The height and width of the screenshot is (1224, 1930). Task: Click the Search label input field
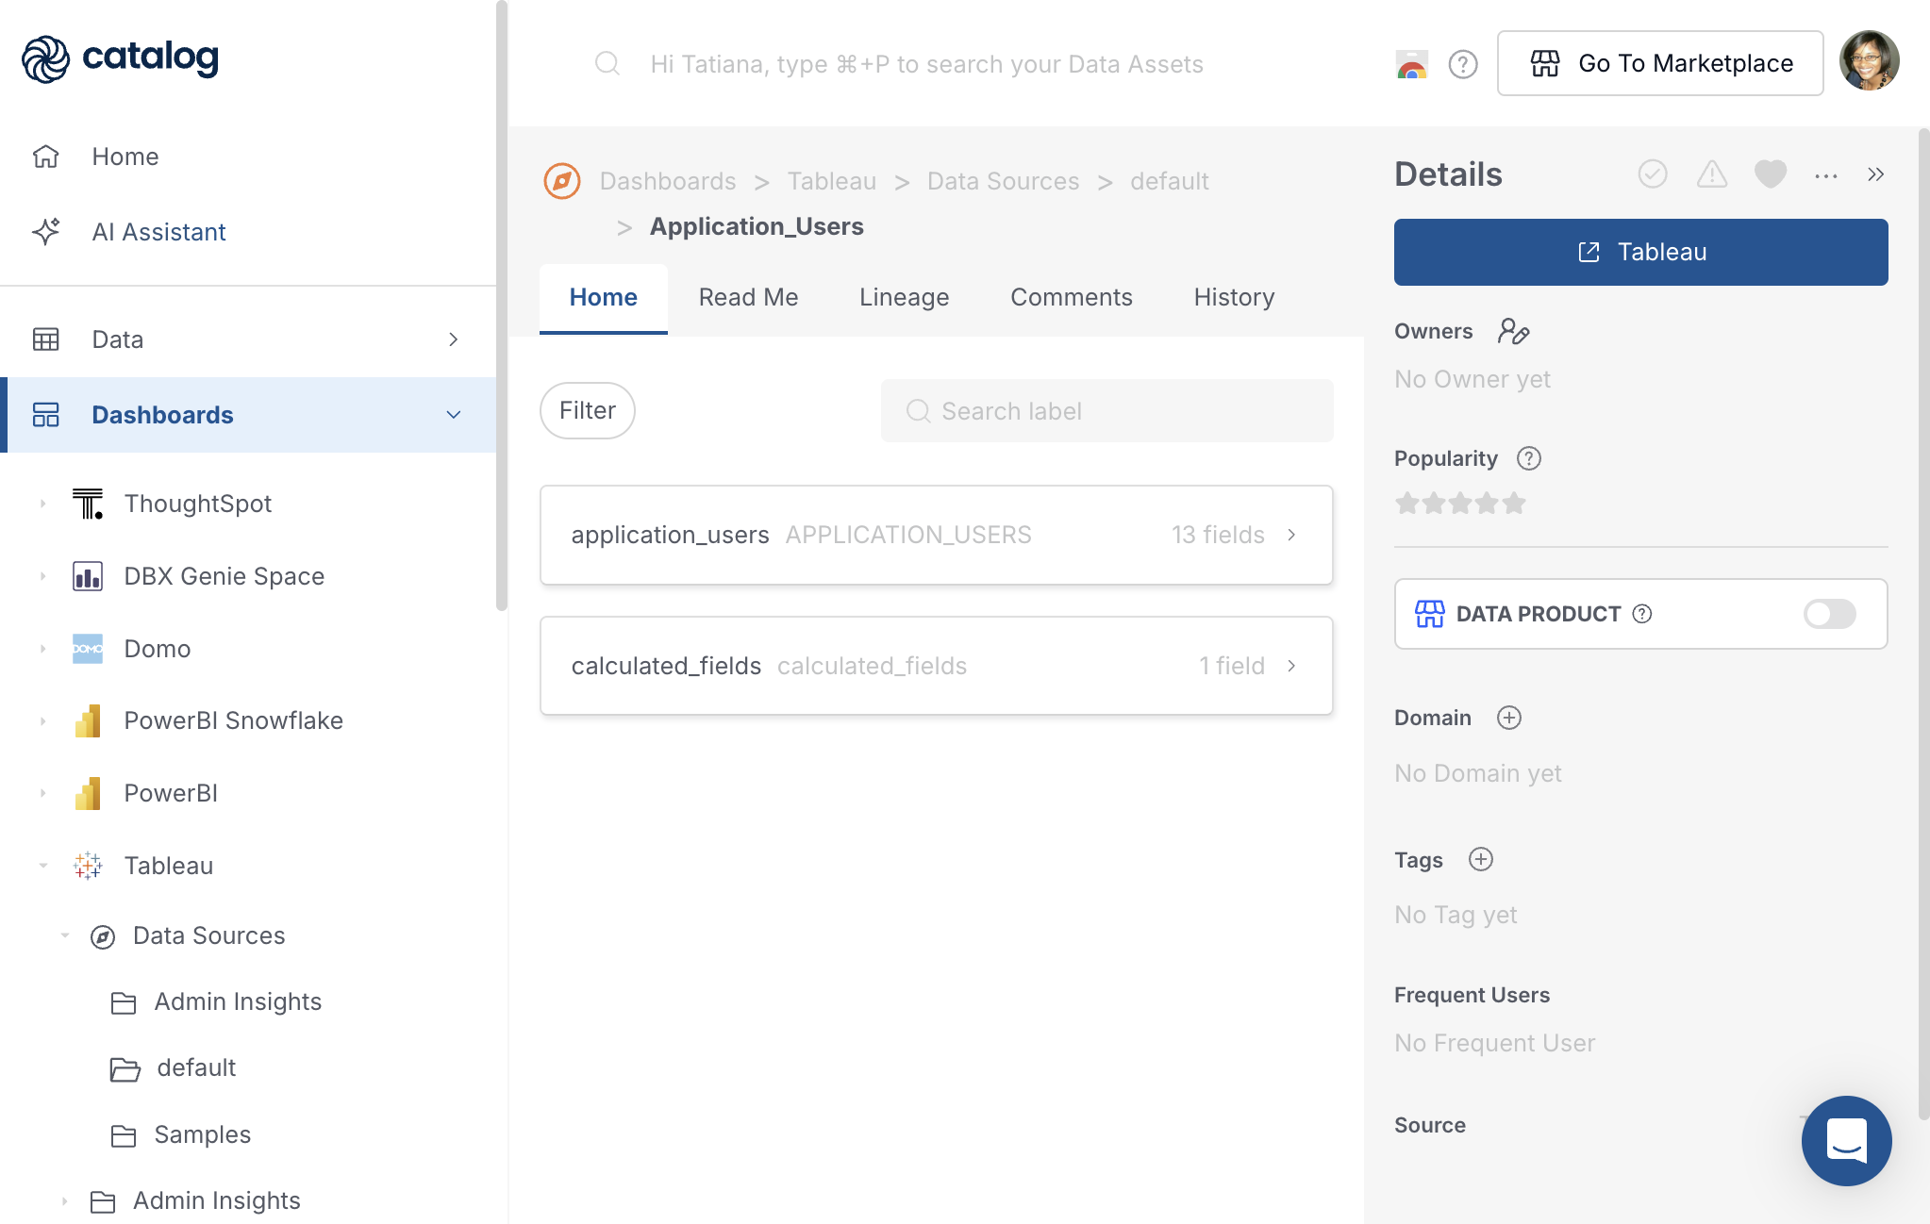click(x=1107, y=411)
